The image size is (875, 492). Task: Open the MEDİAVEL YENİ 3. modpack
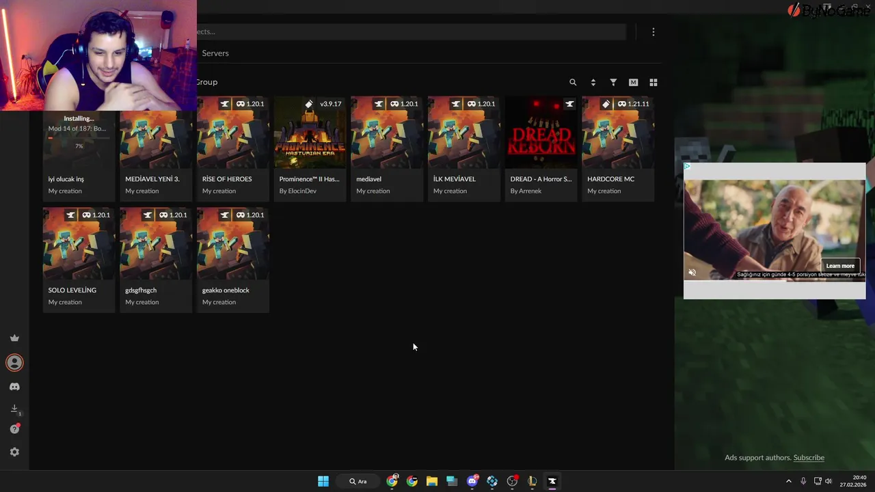tap(156, 149)
